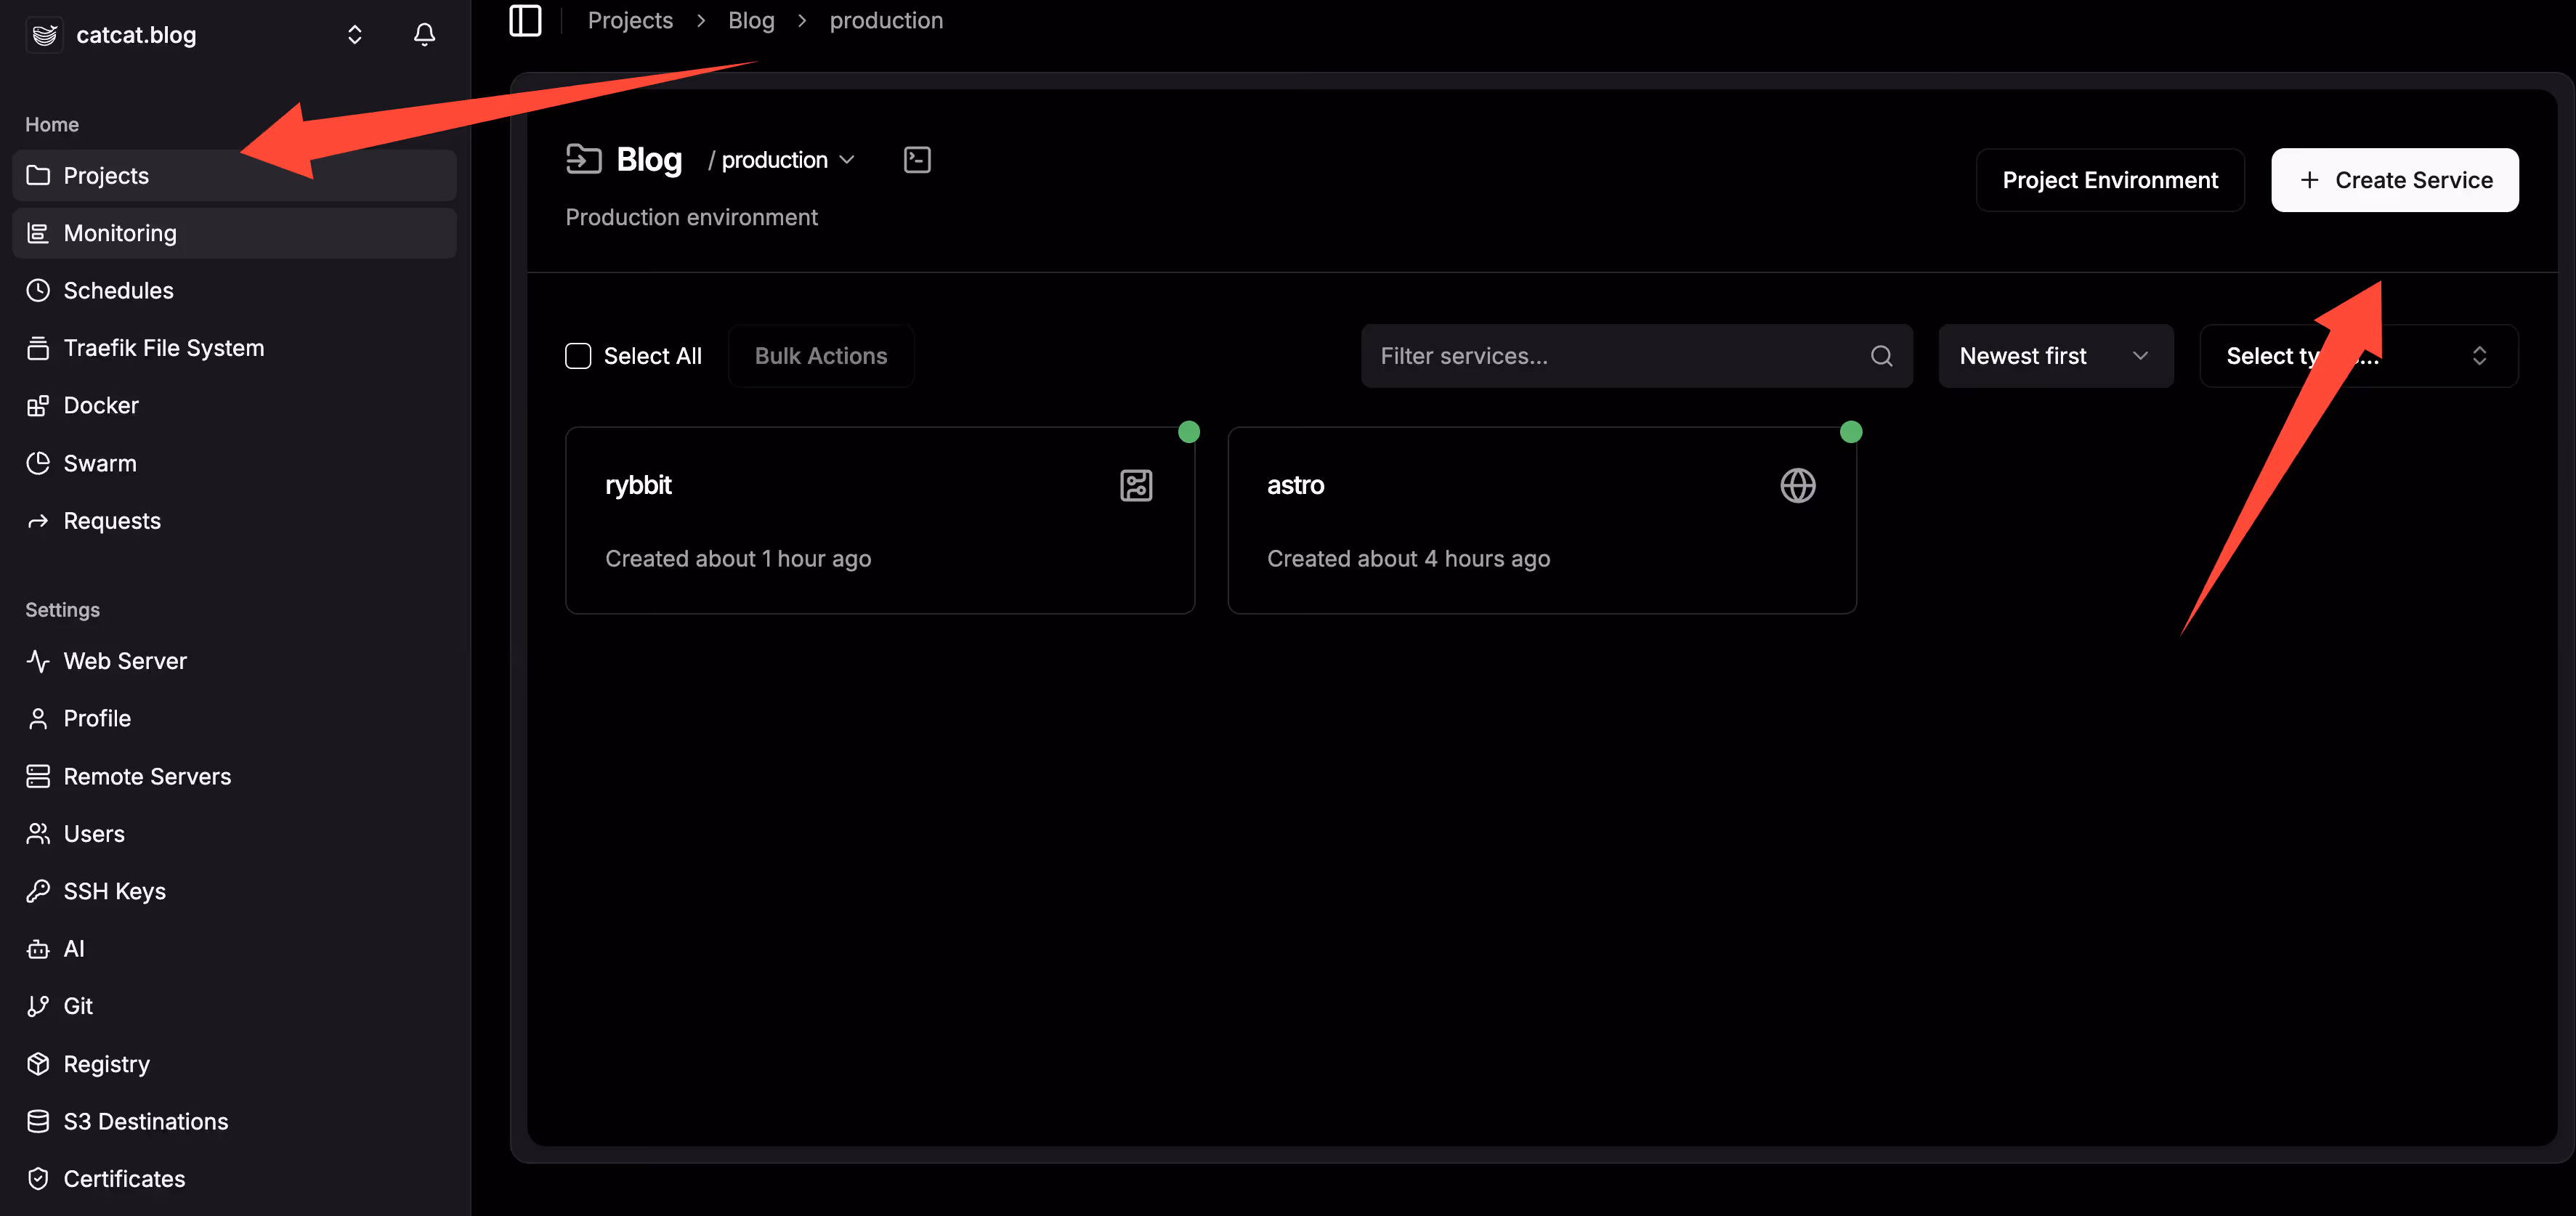Click the catcat.blog logo icon

pos(44,35)
